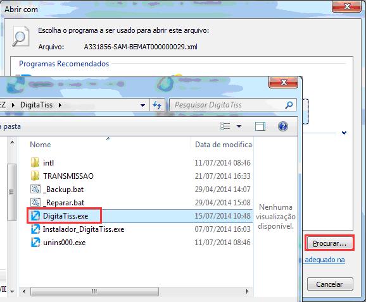Open the intl folder icon

coord(35,162)
